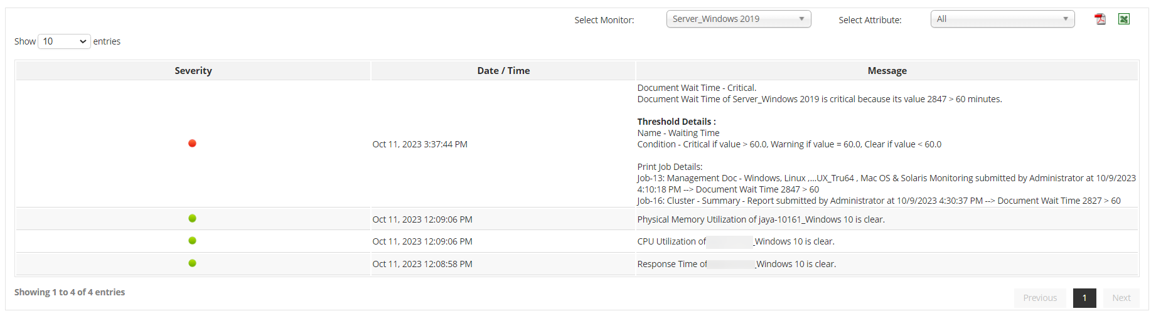Click the Response Time clear message
The image size is (1156, 311).
[736, 264]
